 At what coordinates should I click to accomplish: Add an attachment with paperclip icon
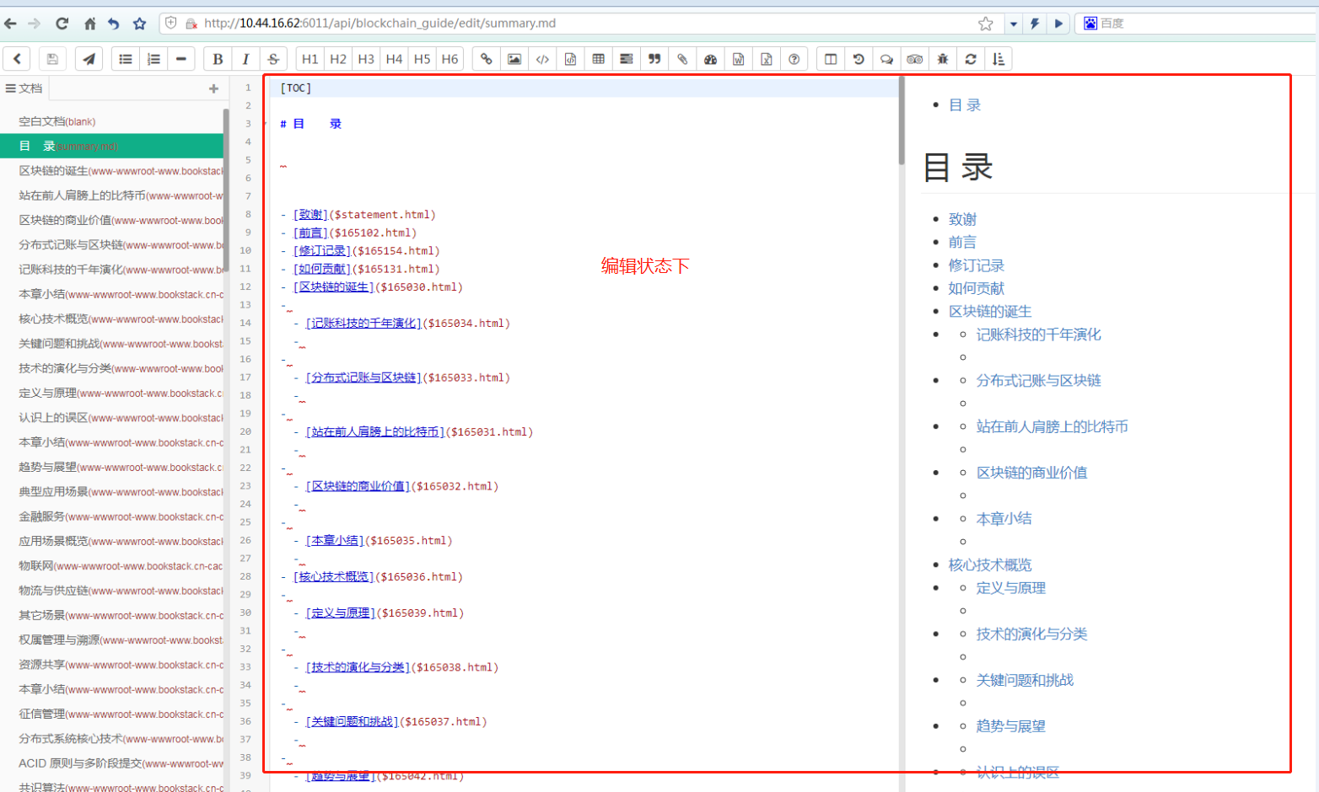point(682,59)
